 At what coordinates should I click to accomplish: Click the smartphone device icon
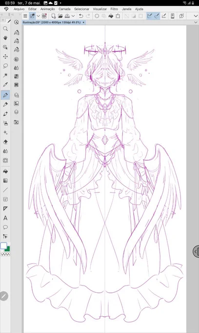click(x=173, y=16)
